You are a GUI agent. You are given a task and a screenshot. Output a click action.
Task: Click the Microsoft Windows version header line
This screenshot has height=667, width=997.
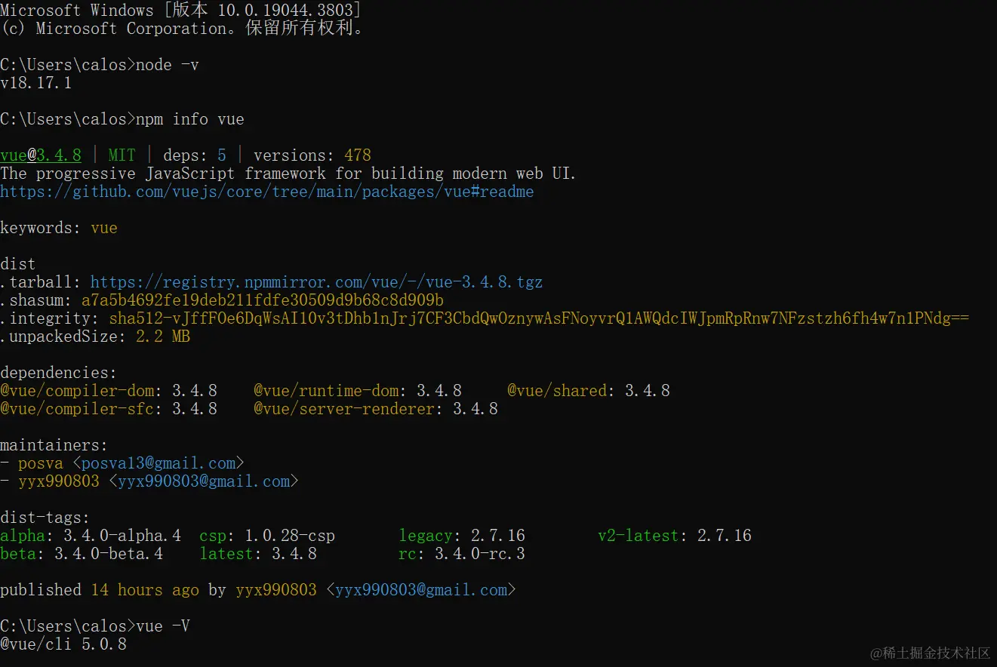pos(180,10)
